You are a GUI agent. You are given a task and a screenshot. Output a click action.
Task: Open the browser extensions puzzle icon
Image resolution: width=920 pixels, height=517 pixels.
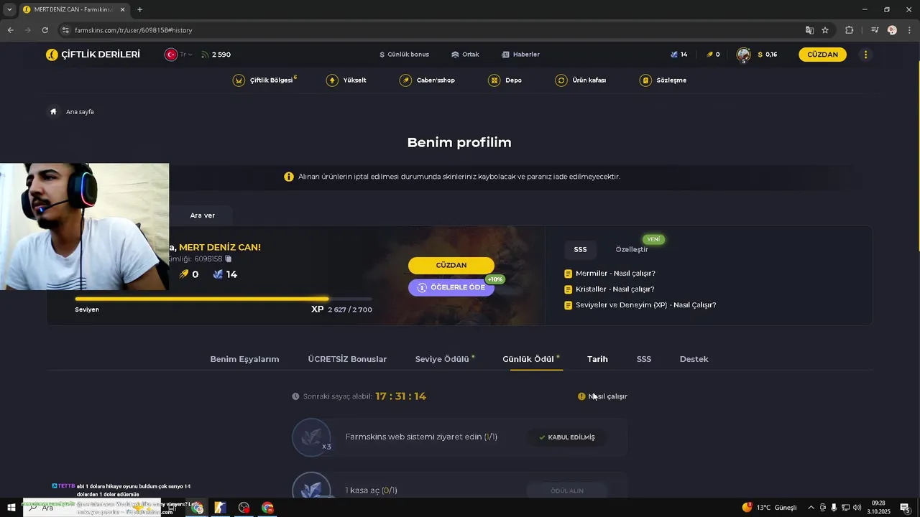click(849, 30)
